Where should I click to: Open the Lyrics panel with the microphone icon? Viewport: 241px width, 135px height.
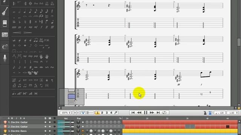5,58
